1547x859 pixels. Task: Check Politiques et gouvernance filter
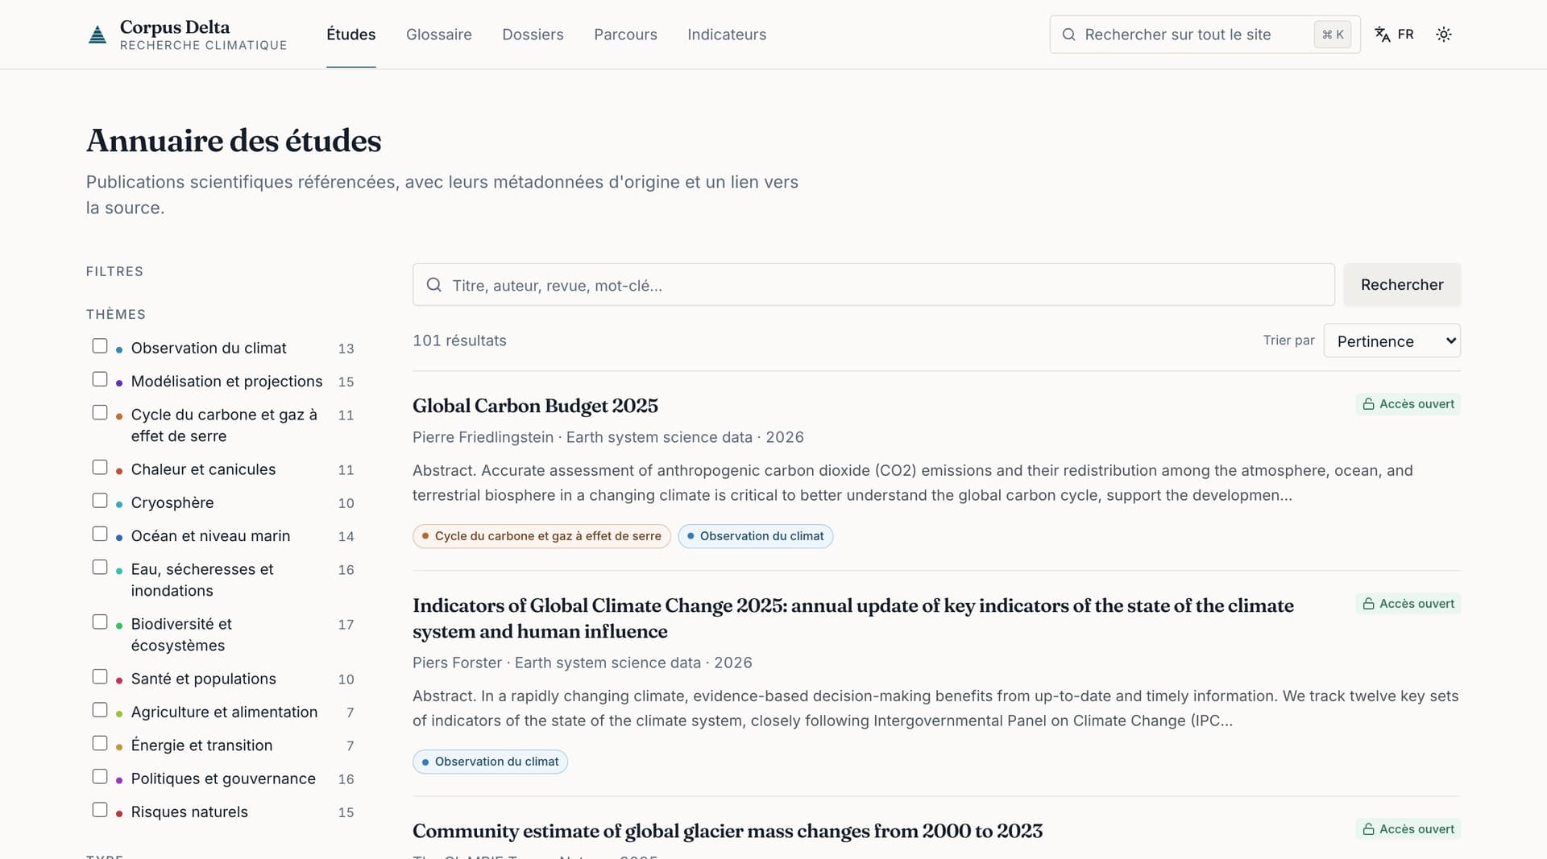pos(100,777)
